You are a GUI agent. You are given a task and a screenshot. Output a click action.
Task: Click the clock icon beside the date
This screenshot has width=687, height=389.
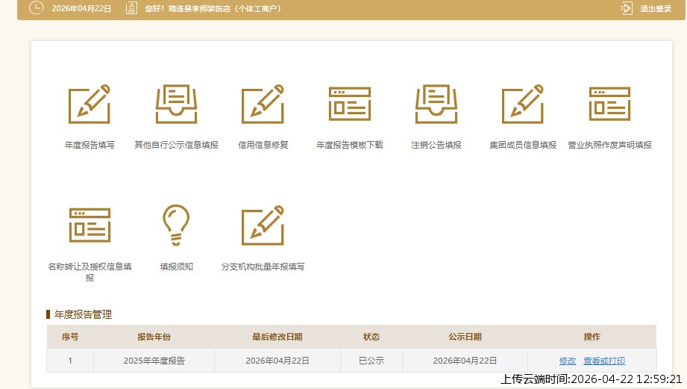[x=36, y=8]
